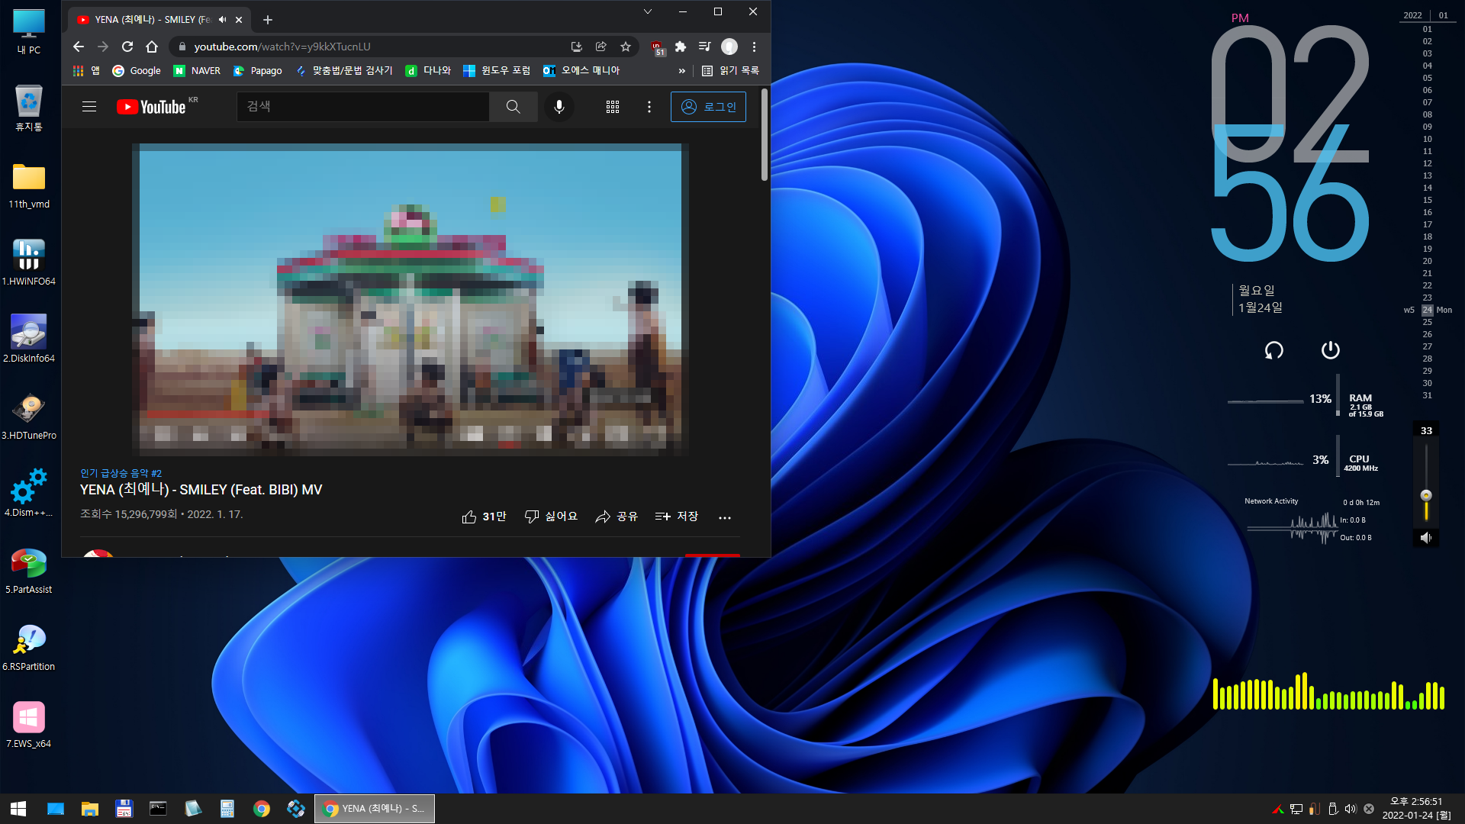Viewport: 1465px width, 824px height.
Task: Open Chrome three-dot menu
Action: click(x=754, y=47)
